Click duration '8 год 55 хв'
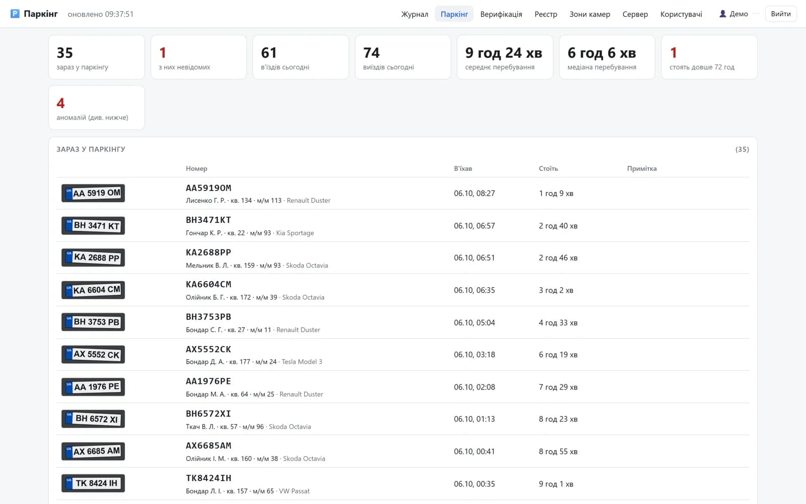Screen dimensions: 806x504 558,452
